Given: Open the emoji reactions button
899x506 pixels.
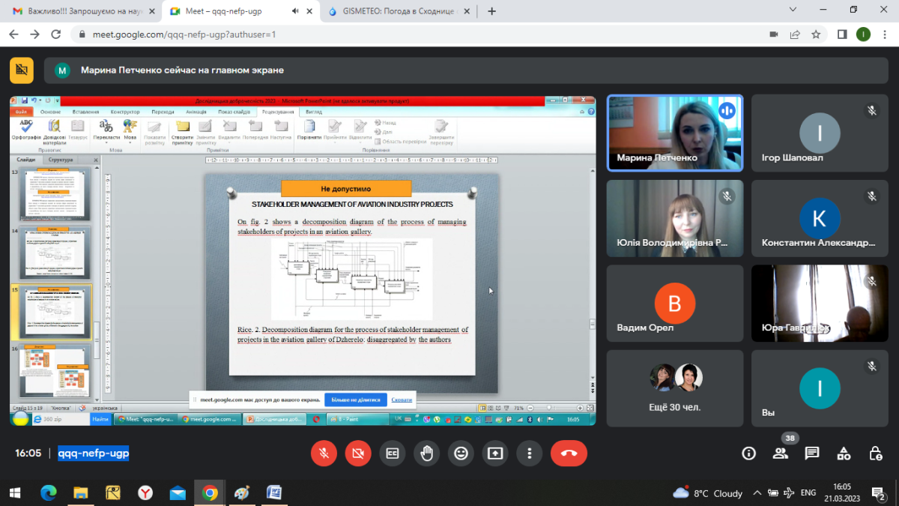Looking at the screenshot, I should click(461, 453).
